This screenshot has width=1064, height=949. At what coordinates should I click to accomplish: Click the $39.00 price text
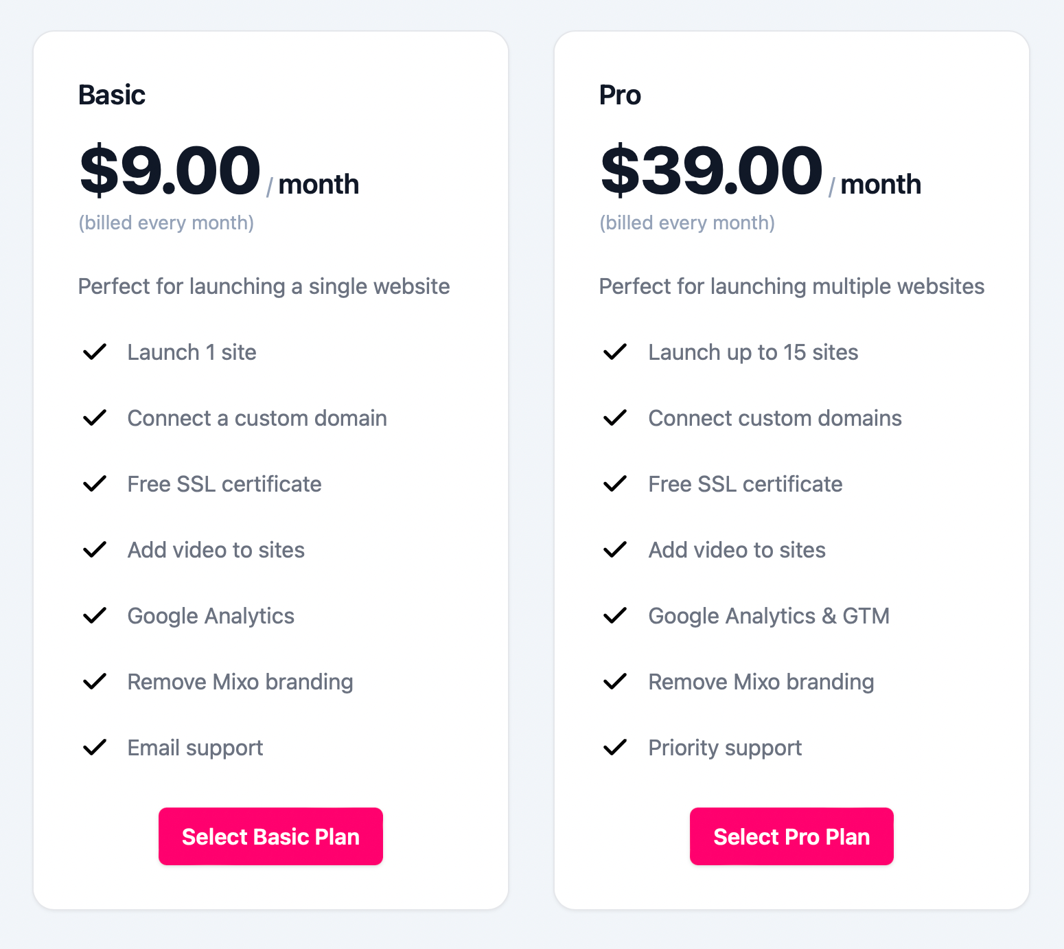pos(711,170)
